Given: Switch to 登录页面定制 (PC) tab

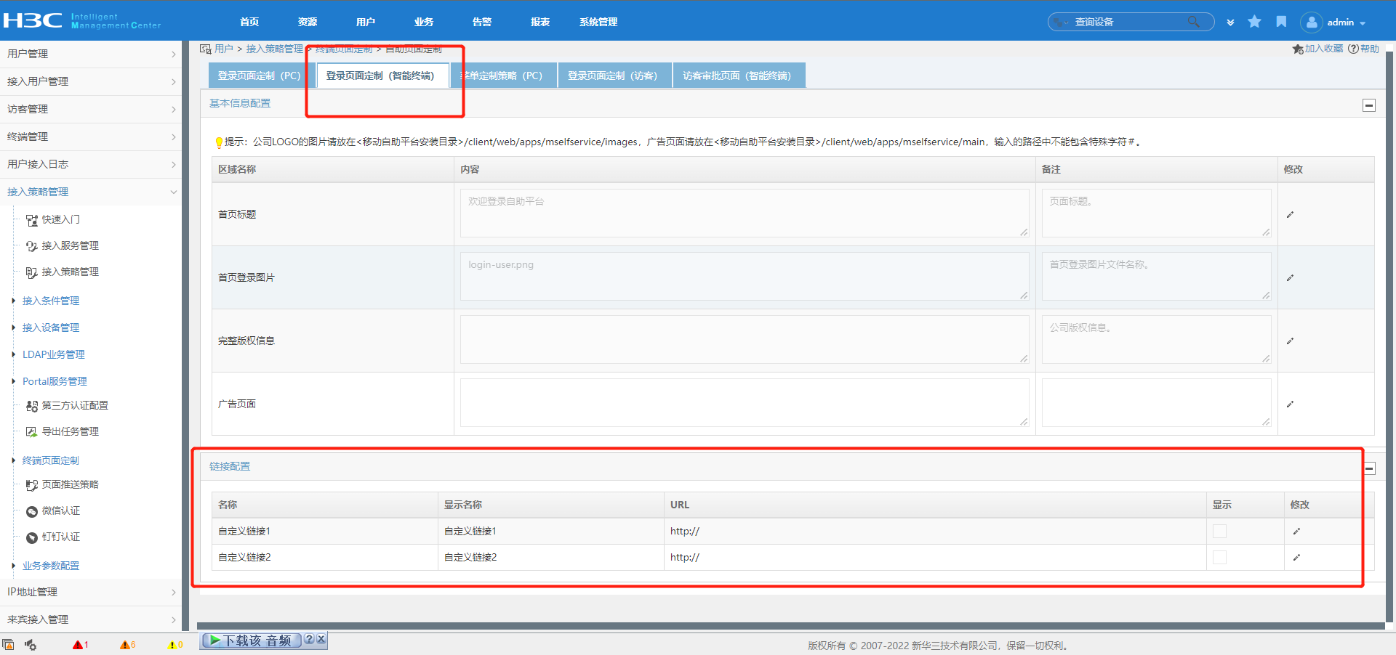Looking at the screenshot, I should click(x=260, y=76).
